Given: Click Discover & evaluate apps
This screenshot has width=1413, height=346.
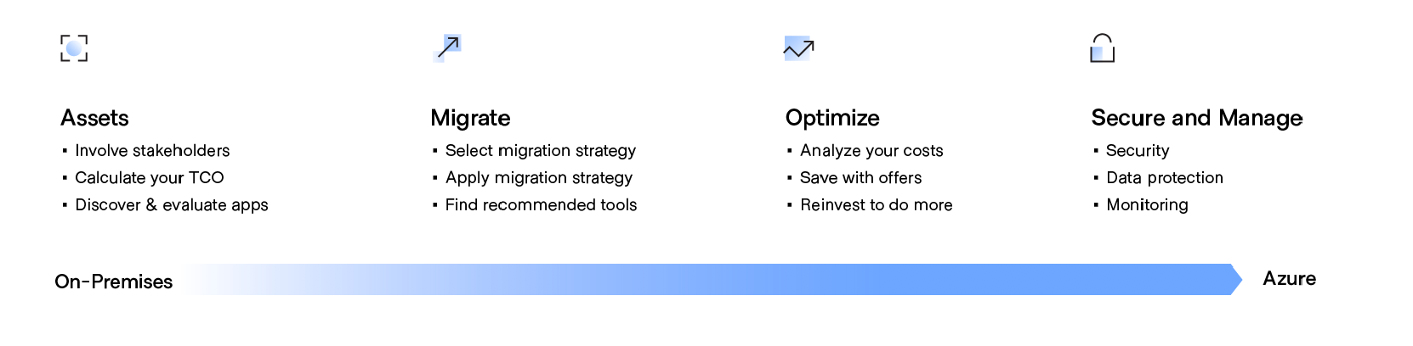Looking at the screenshot, I should point(172,205).
